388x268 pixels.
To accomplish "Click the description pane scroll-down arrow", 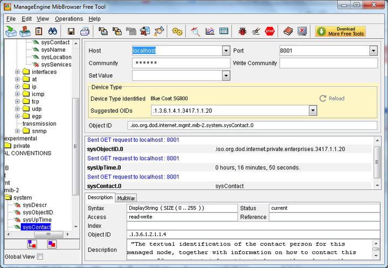I will pyautogui.click(x=376, y=256).
